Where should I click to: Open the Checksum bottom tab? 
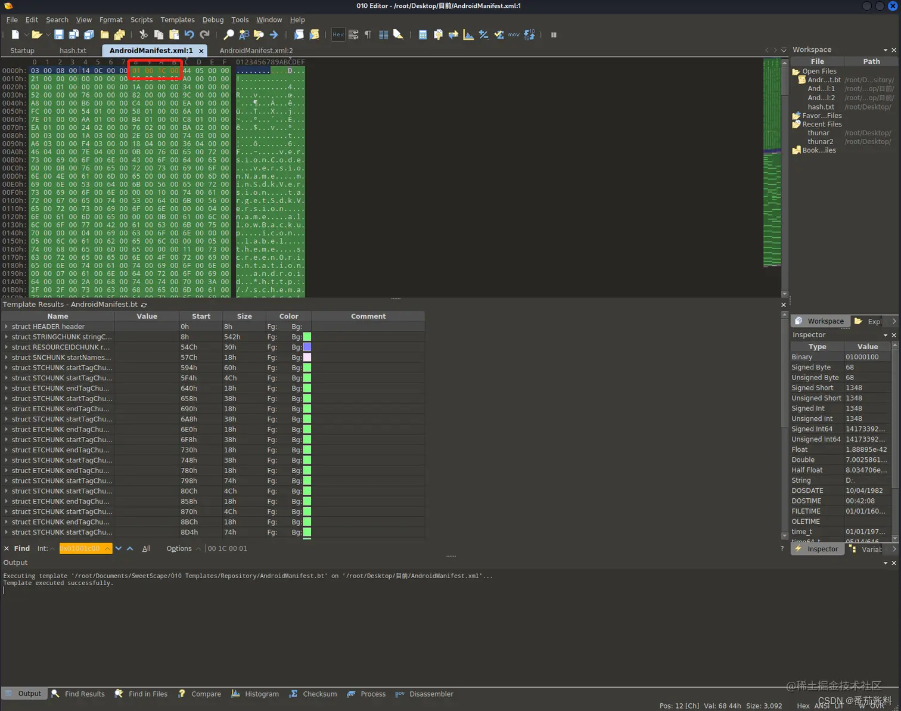[x=313, y=694]
